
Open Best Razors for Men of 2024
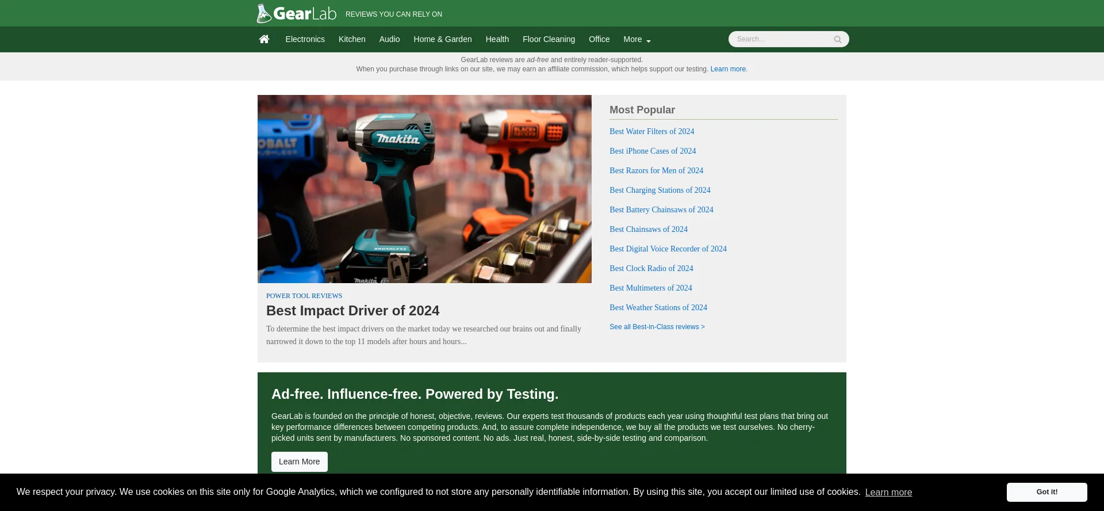click(656, 170)
